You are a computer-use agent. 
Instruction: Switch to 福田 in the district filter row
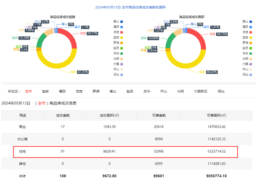point(62,91)
